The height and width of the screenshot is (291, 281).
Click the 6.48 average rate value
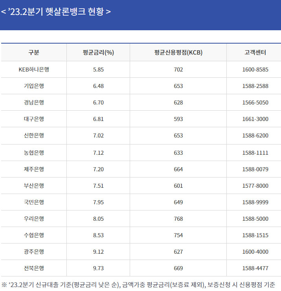98,86
